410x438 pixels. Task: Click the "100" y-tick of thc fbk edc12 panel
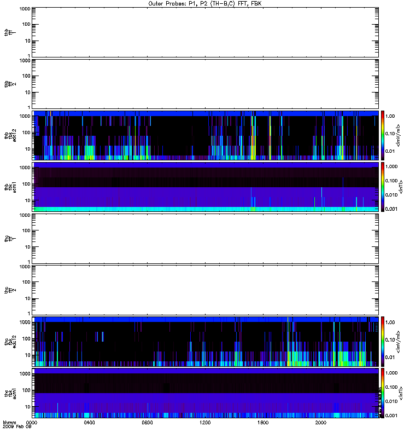click(x=26, y=339)
